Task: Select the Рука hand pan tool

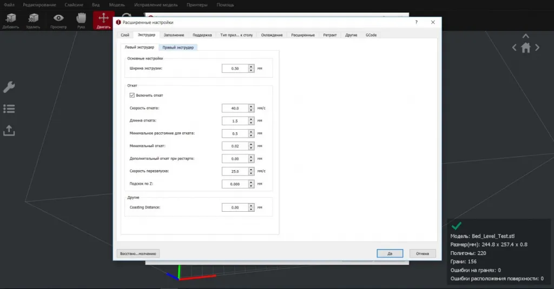Action: click(81, 19)
